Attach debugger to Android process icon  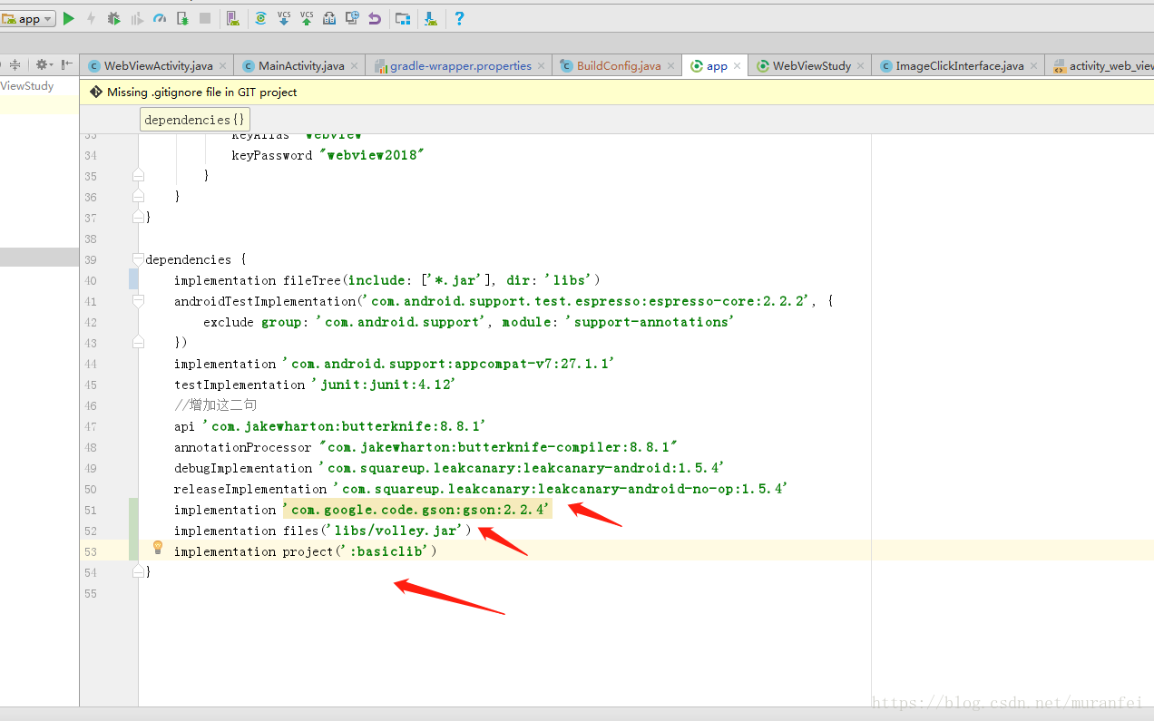[182, 18]
